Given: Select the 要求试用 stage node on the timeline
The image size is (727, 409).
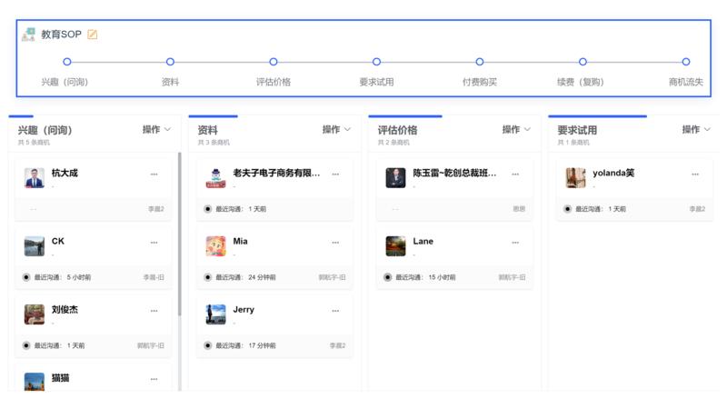Looking at the screenshot, I should click(x=376, y=62).
